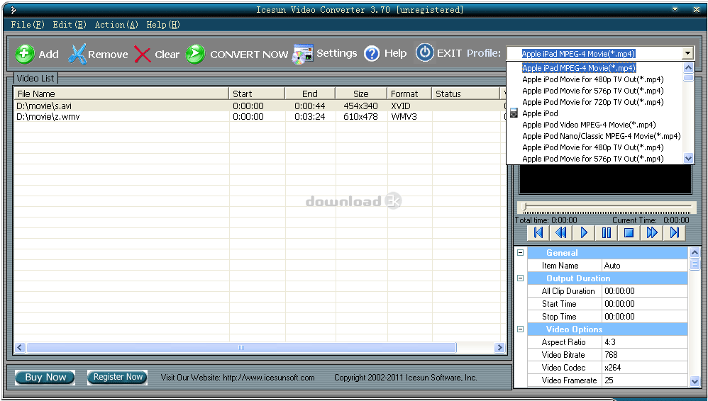
Task: Click the Buy Now button
Action: coord(45,378)
